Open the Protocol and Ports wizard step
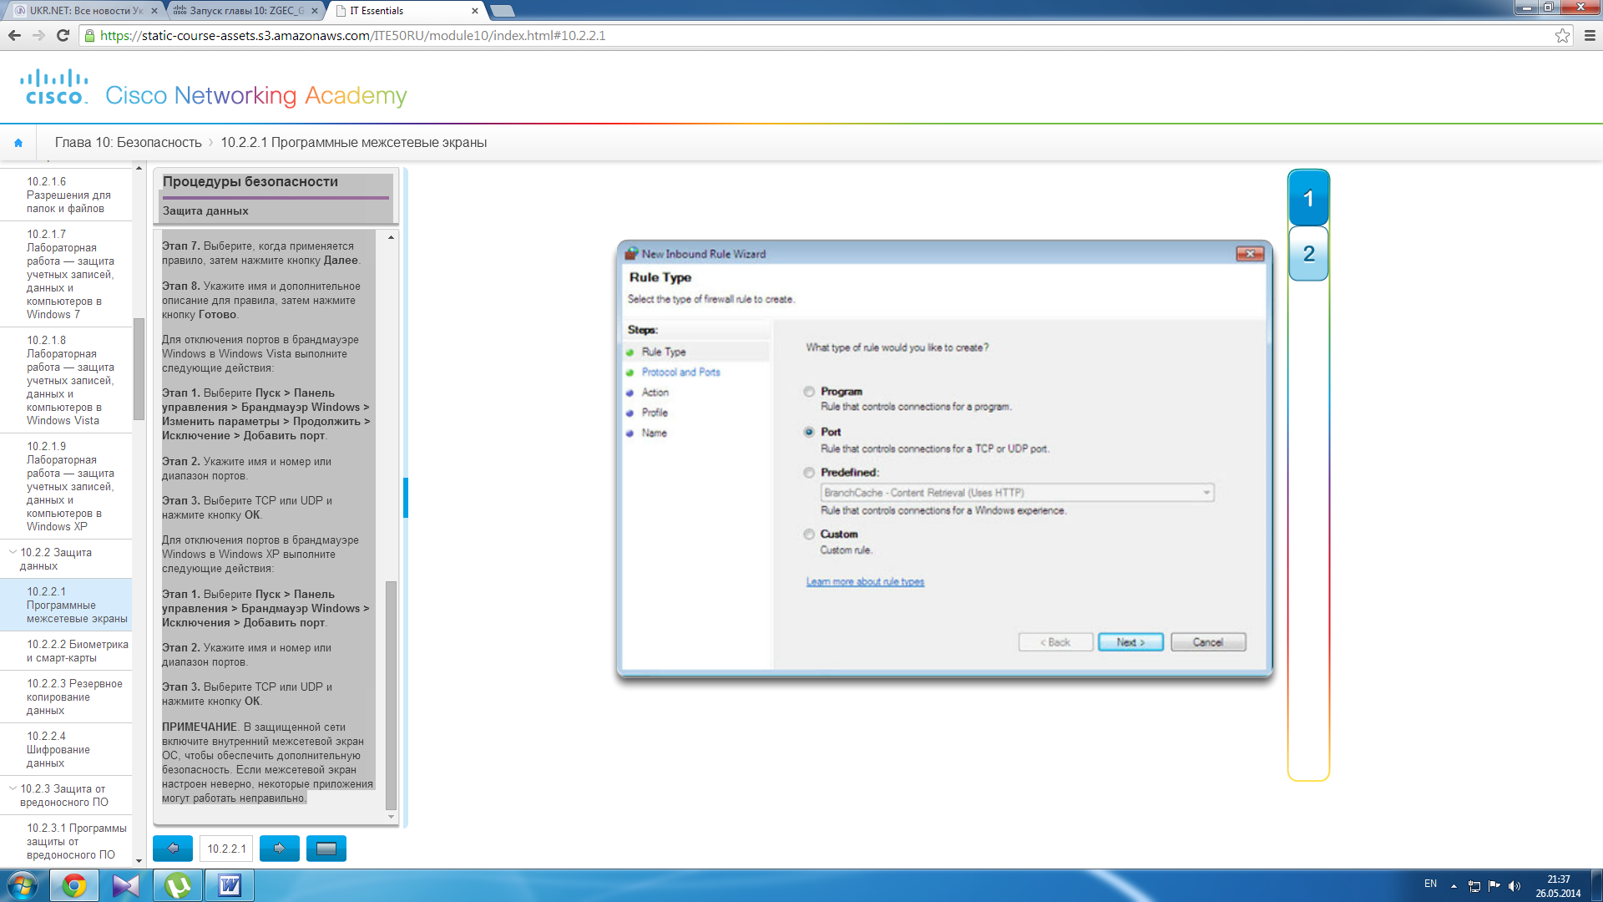1603x902 pixels. pyautogui.click(x=680, y=372)
